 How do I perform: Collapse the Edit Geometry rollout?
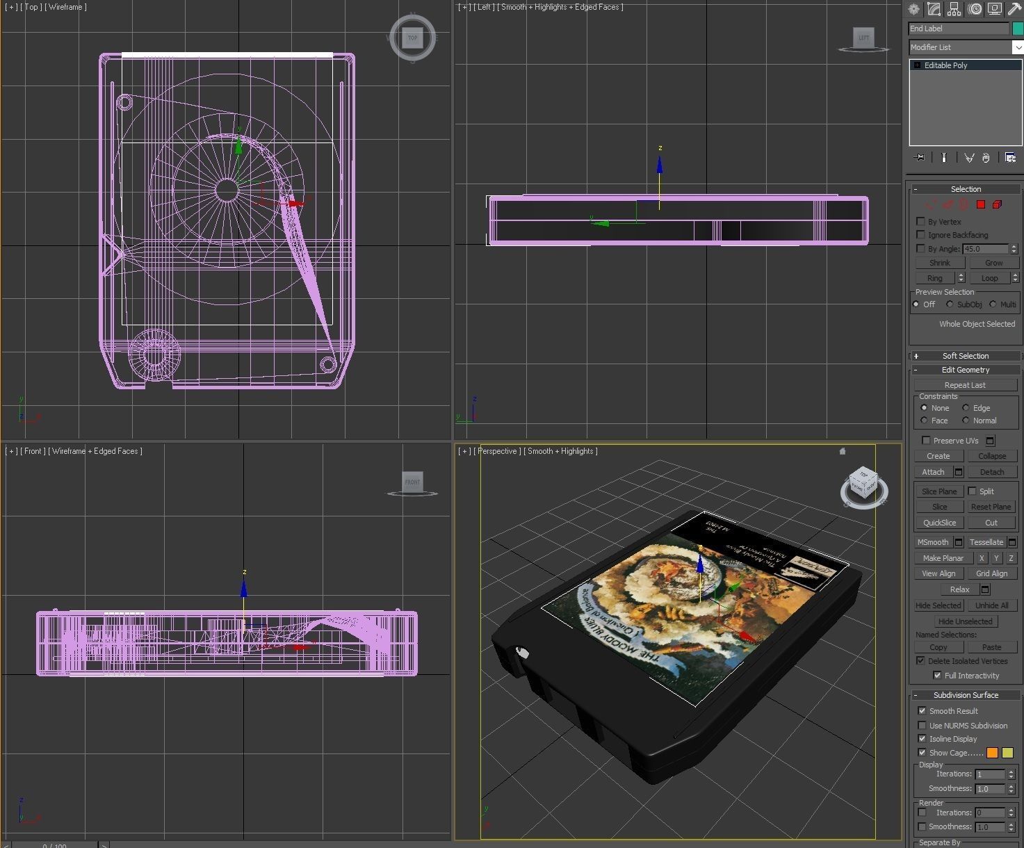point(966,370)
